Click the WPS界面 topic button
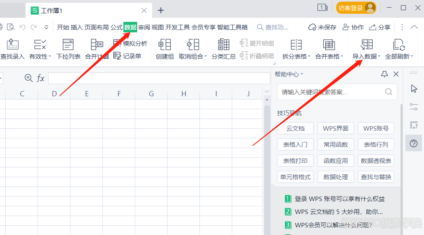424x235 pixels. pyautogui.click(x=335, y=128)
